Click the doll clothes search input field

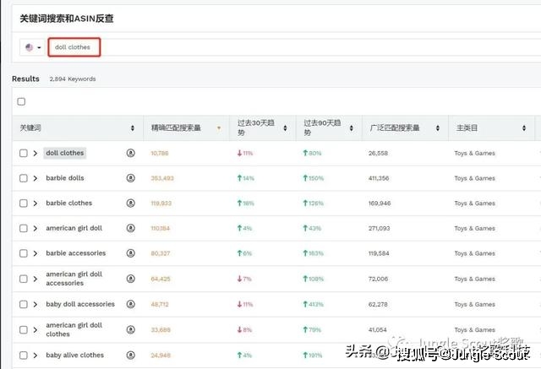[x=74, y=47]
